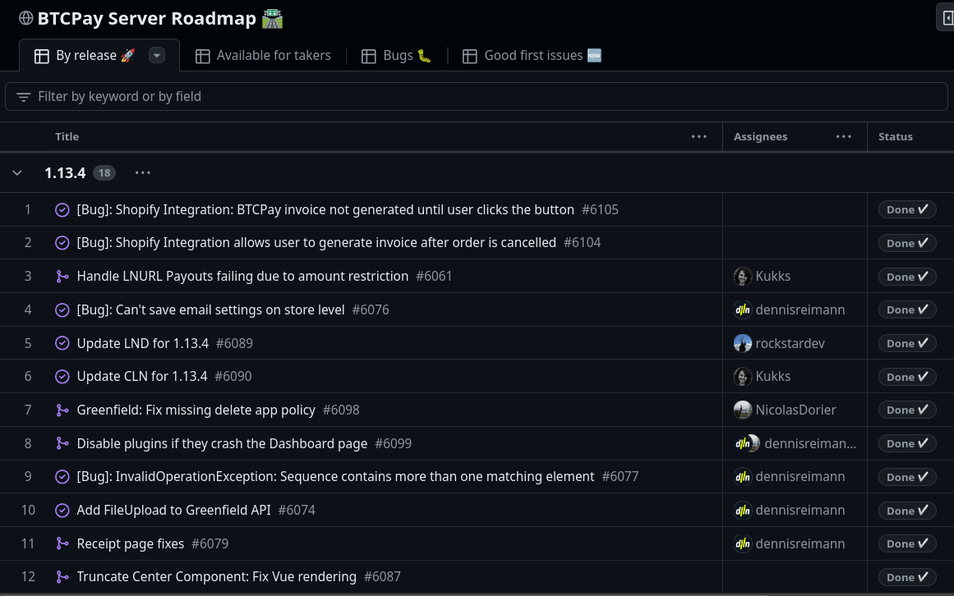Open Handle LNURL Payouts failing link

click(x=242, y=276)
